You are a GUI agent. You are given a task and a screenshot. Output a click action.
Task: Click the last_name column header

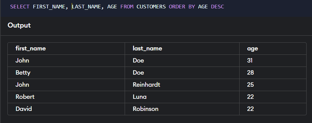coord(148,48)
